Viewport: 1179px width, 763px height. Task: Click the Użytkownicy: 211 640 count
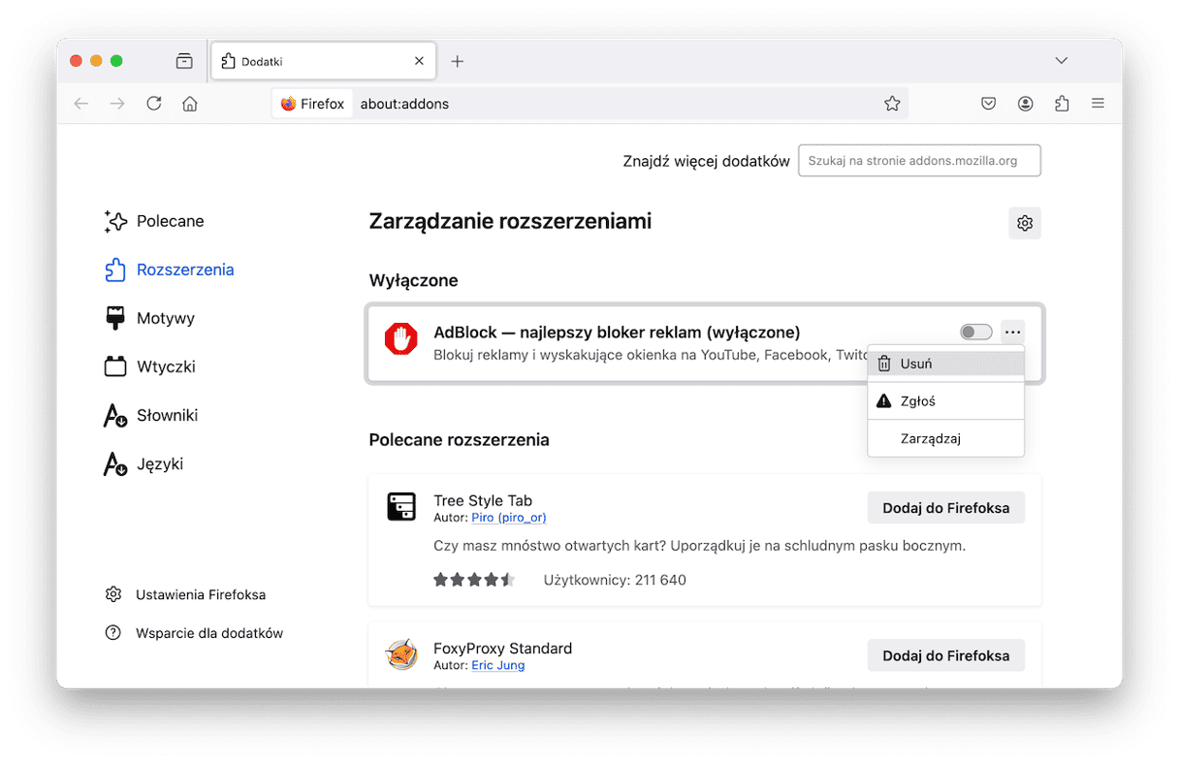615,580
